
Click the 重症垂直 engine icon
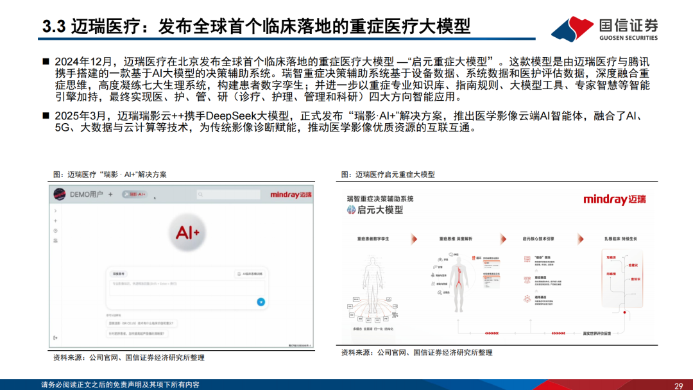click(x=527, y=280)
